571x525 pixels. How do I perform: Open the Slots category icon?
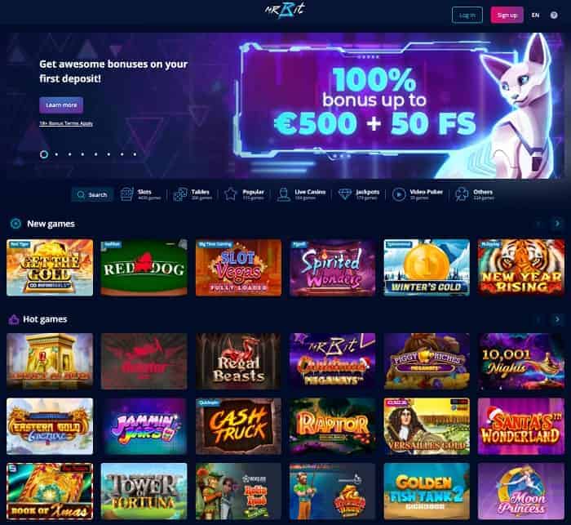126,194
